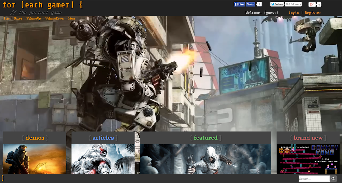Click into the Search input field
The height and width of the screenshot is (183, 342).
pos(314,179)
